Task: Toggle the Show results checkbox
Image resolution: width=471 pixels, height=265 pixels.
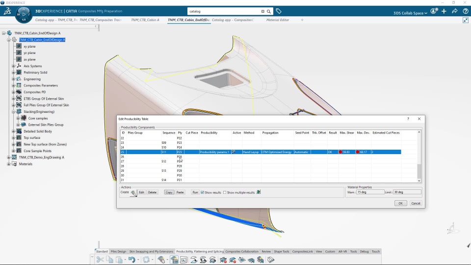Action: pyautogui.click(x=203, y=192)
